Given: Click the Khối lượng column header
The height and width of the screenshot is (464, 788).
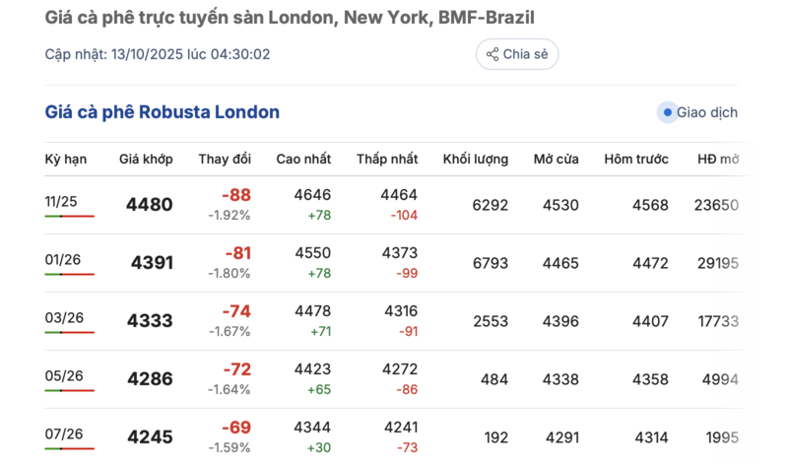Looking at the screenshot, I should click(x=476, y=159).
